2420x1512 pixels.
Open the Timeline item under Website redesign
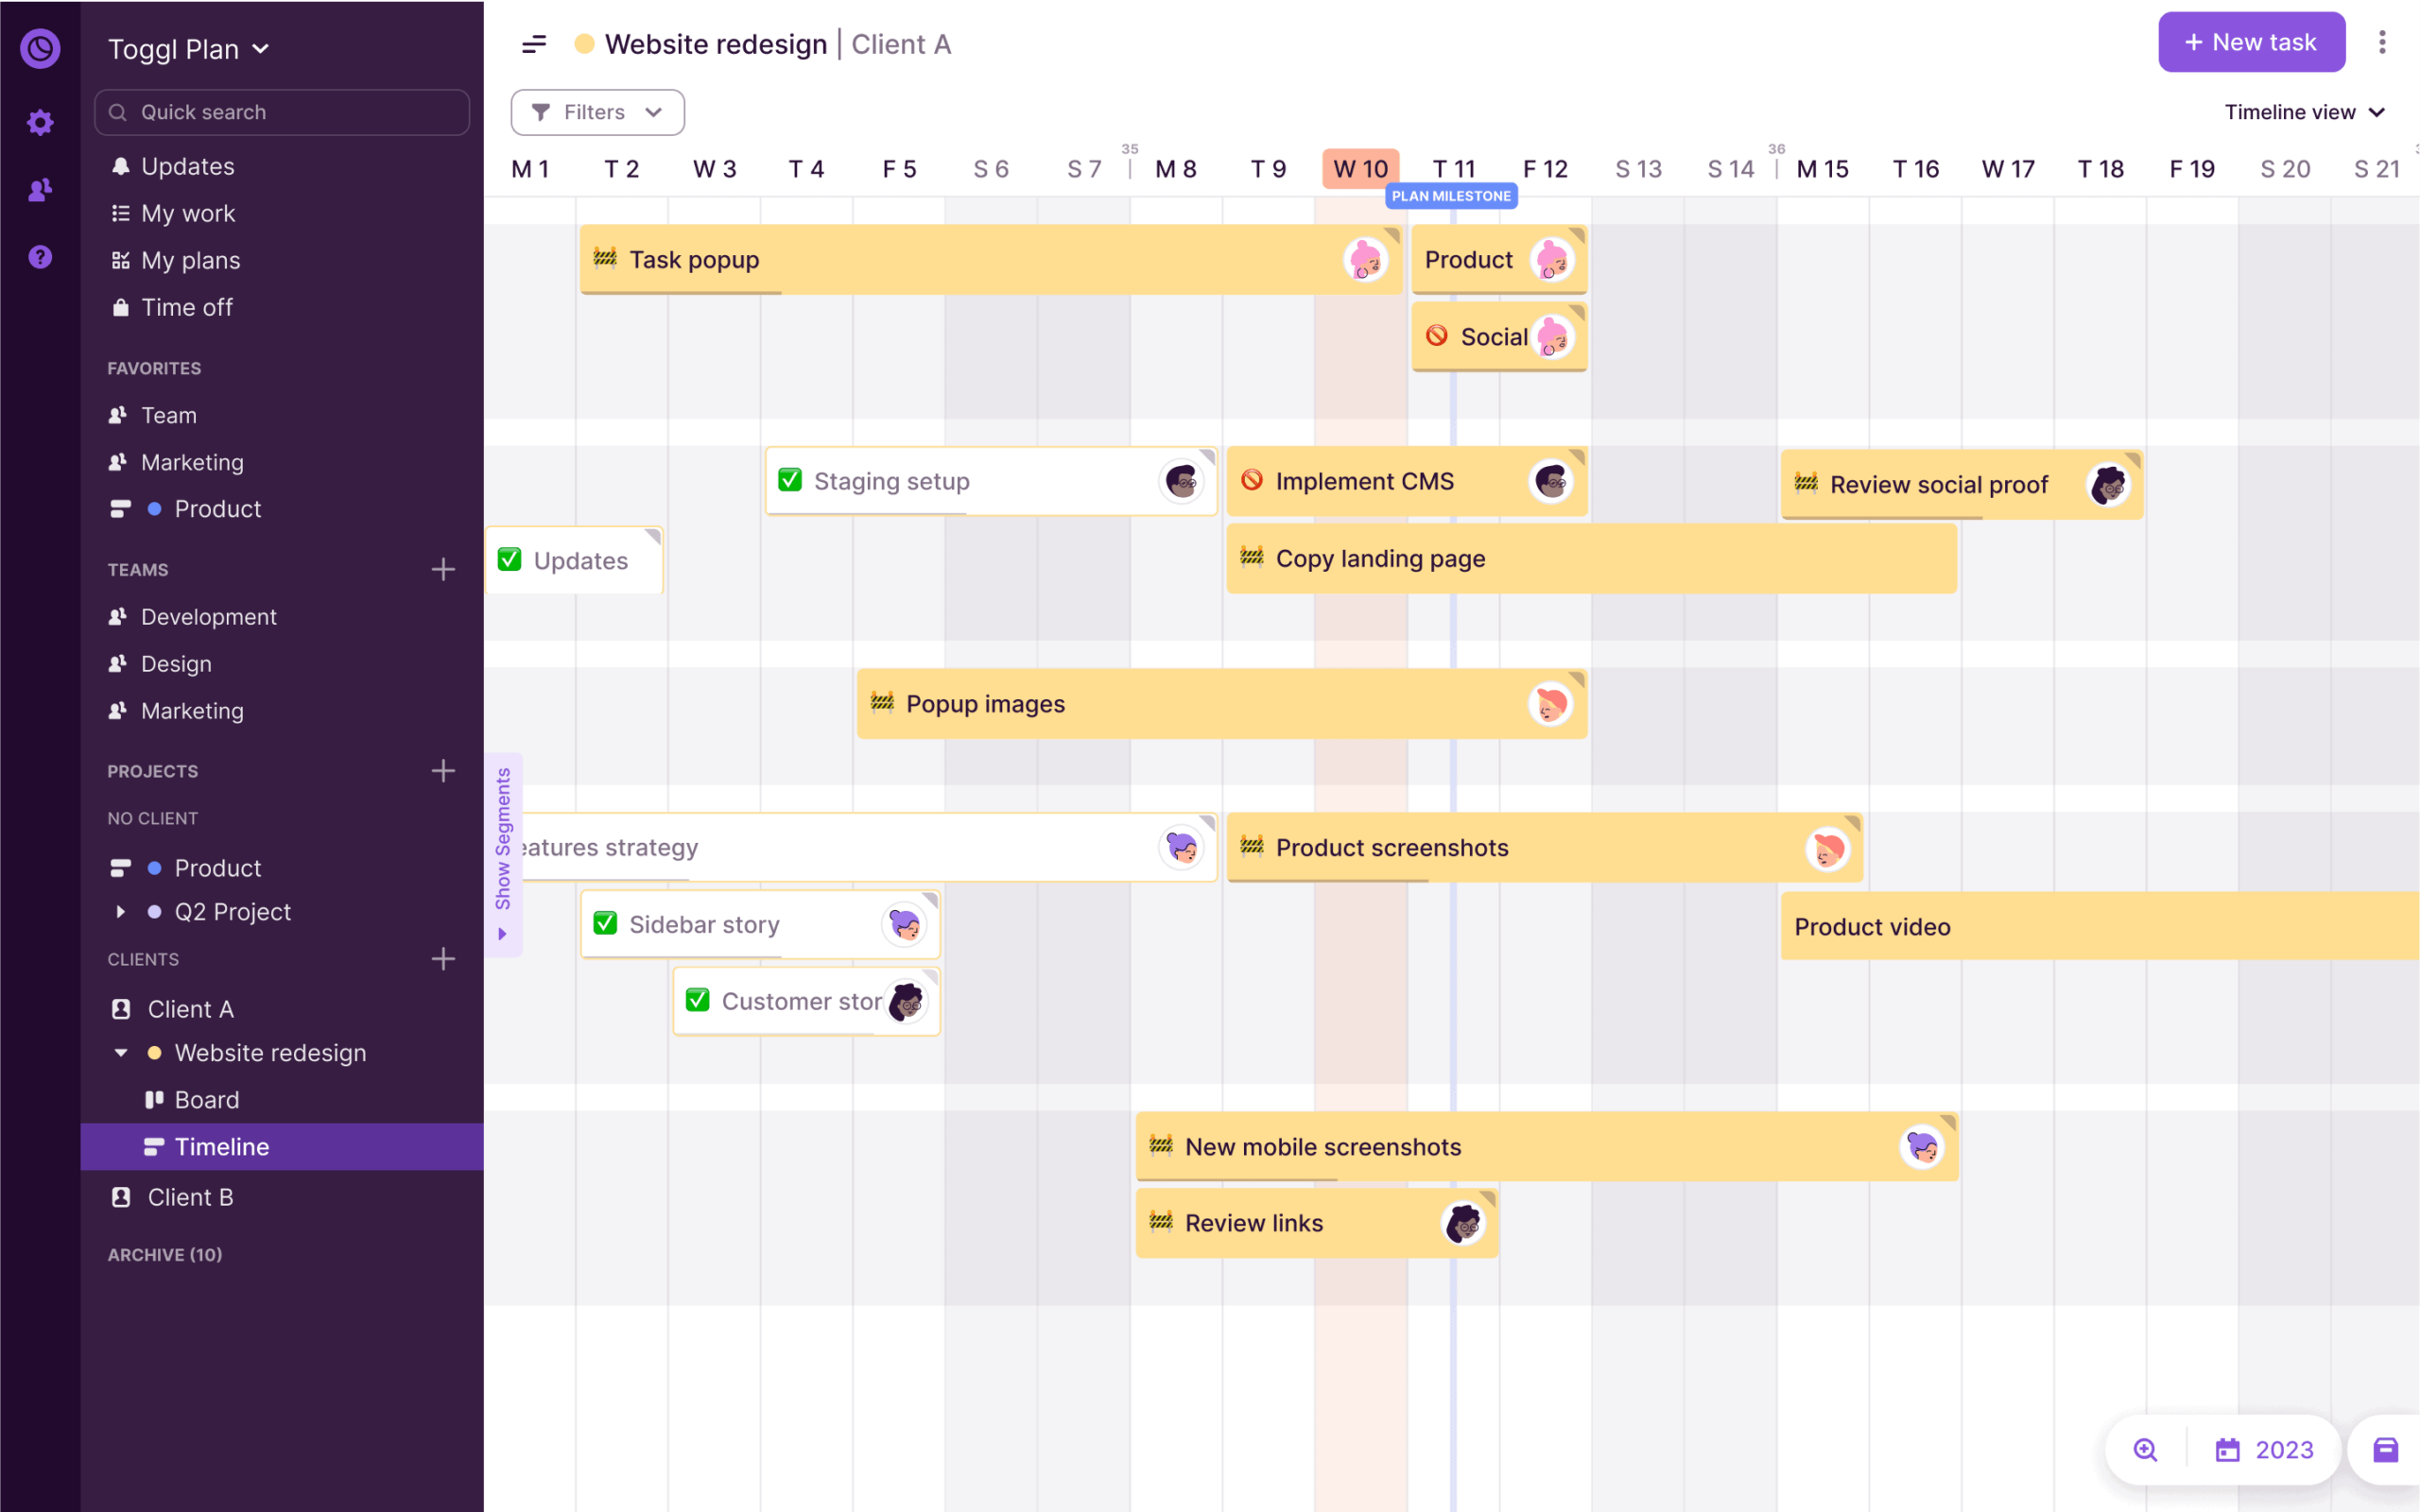(x=282, y=1147)
